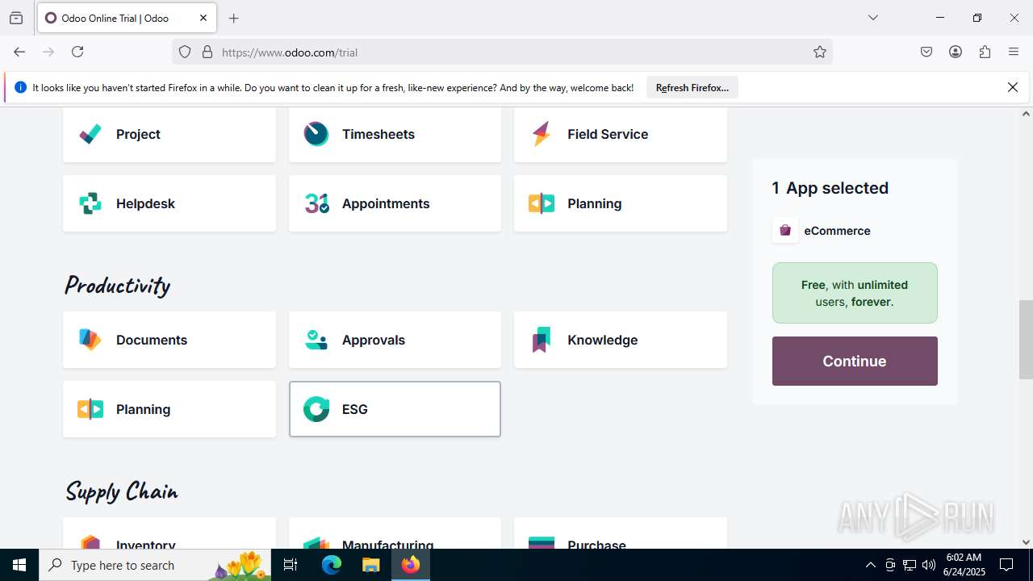Select the Timesheets app card
This screenshot has width=1033, height=581.
click(x=395, y=134)
